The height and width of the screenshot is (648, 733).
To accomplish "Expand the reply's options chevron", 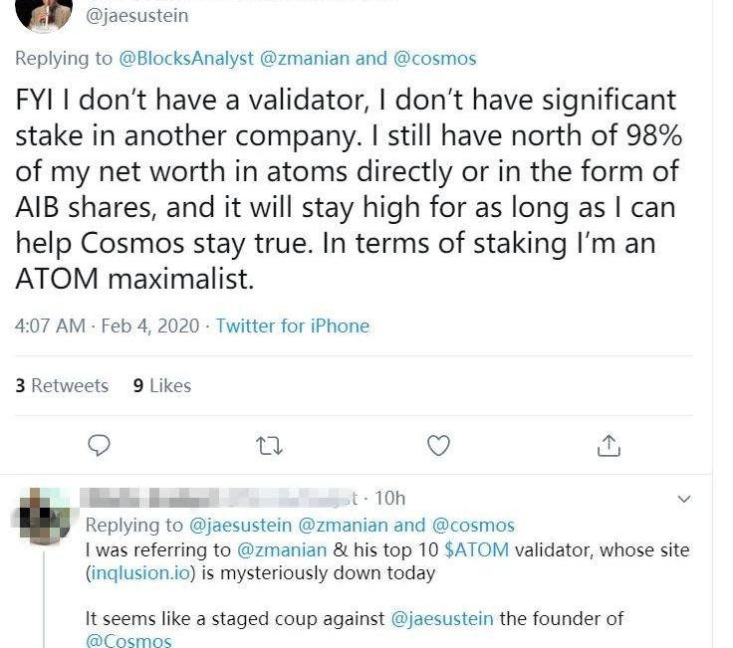I will (684, 498).
